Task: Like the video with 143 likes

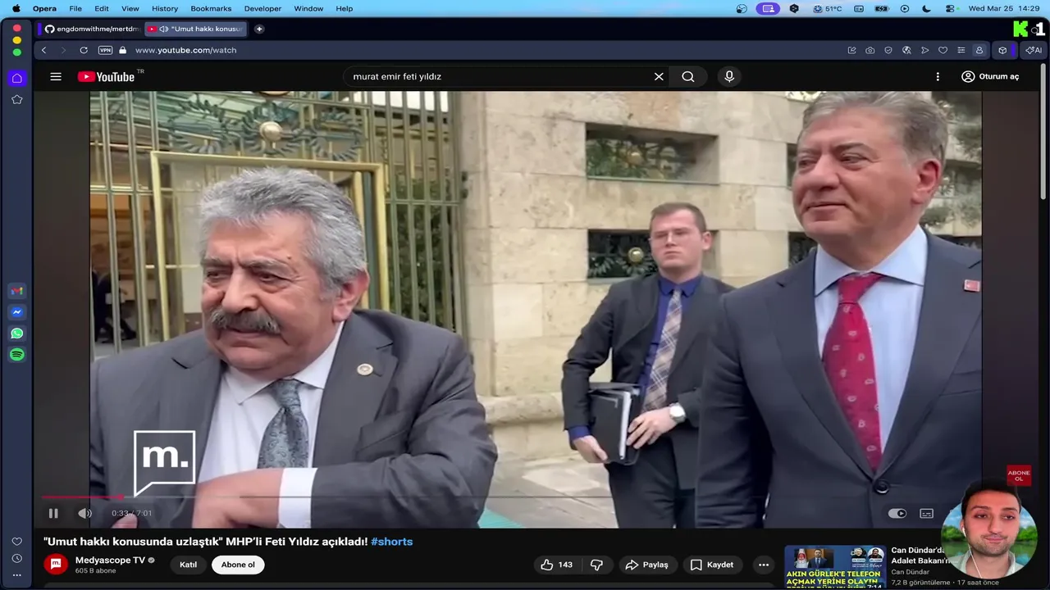Action: pyautogui.click(x=557, y=565)
